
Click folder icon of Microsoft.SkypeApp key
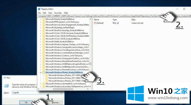pos(44,27)
